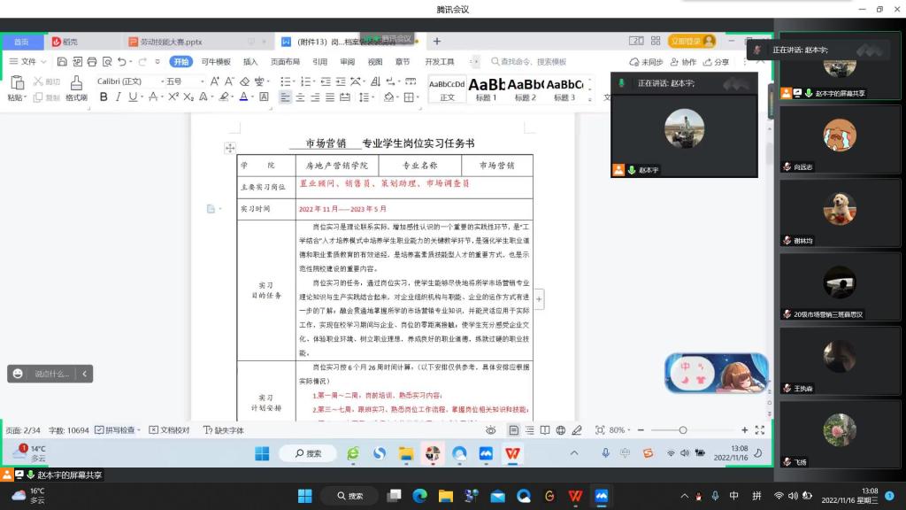Toggle eye protection mode in status bar
This screenshot has height=510, width=906.
[491, 430]
